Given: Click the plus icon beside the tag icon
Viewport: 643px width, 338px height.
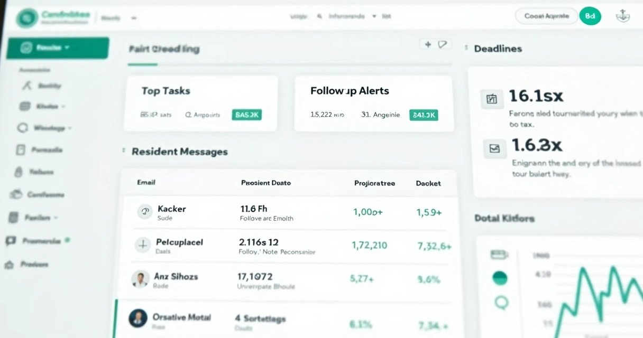Looking at the screenshot, I should pos(428,45).
